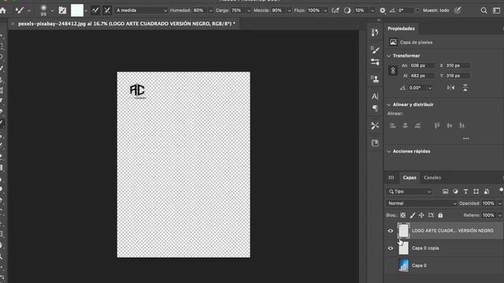
Task: Align left edges icon
Action: pos(393,126)
